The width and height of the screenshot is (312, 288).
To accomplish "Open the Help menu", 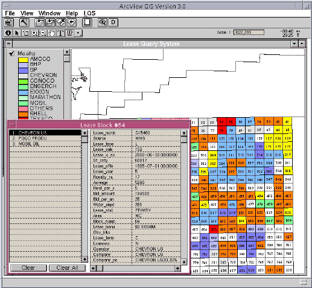I will tap(72, 13).
